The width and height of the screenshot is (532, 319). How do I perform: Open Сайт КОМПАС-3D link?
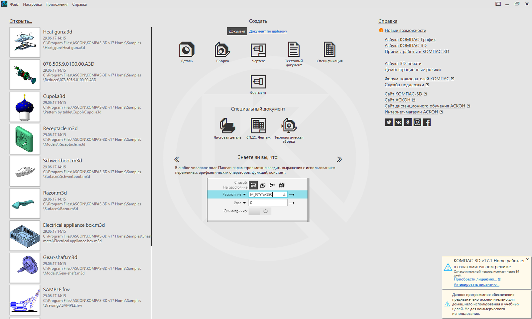pyautogui.click(x=403, y=94)
